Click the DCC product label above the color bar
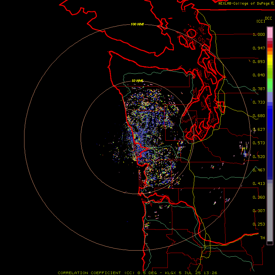The width and height of the screenshot is (275, 275). point(268,18)
